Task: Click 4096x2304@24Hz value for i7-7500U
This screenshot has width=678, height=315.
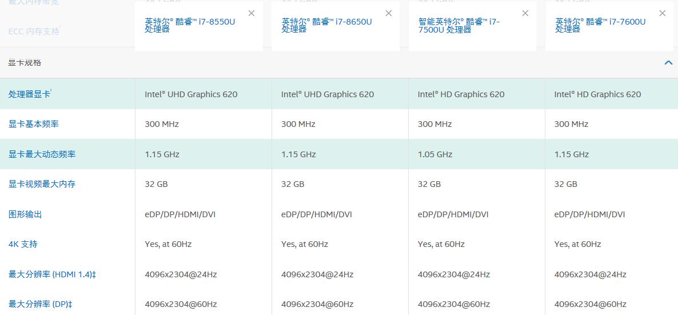Action: click(454, 274)
